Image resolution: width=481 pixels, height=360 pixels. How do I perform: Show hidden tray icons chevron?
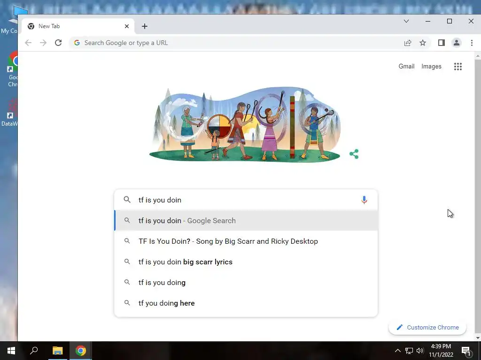[x=397, y=351]
